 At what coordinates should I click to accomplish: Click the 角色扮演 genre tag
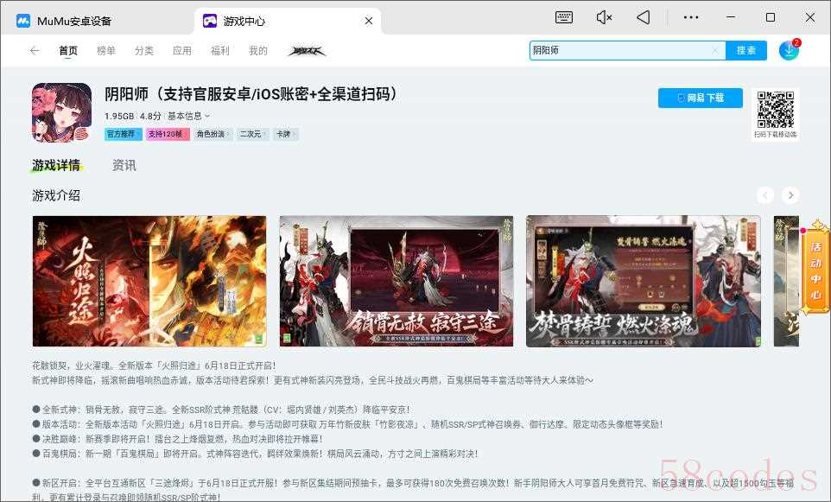pyautogui.click(x=213, y=134)
